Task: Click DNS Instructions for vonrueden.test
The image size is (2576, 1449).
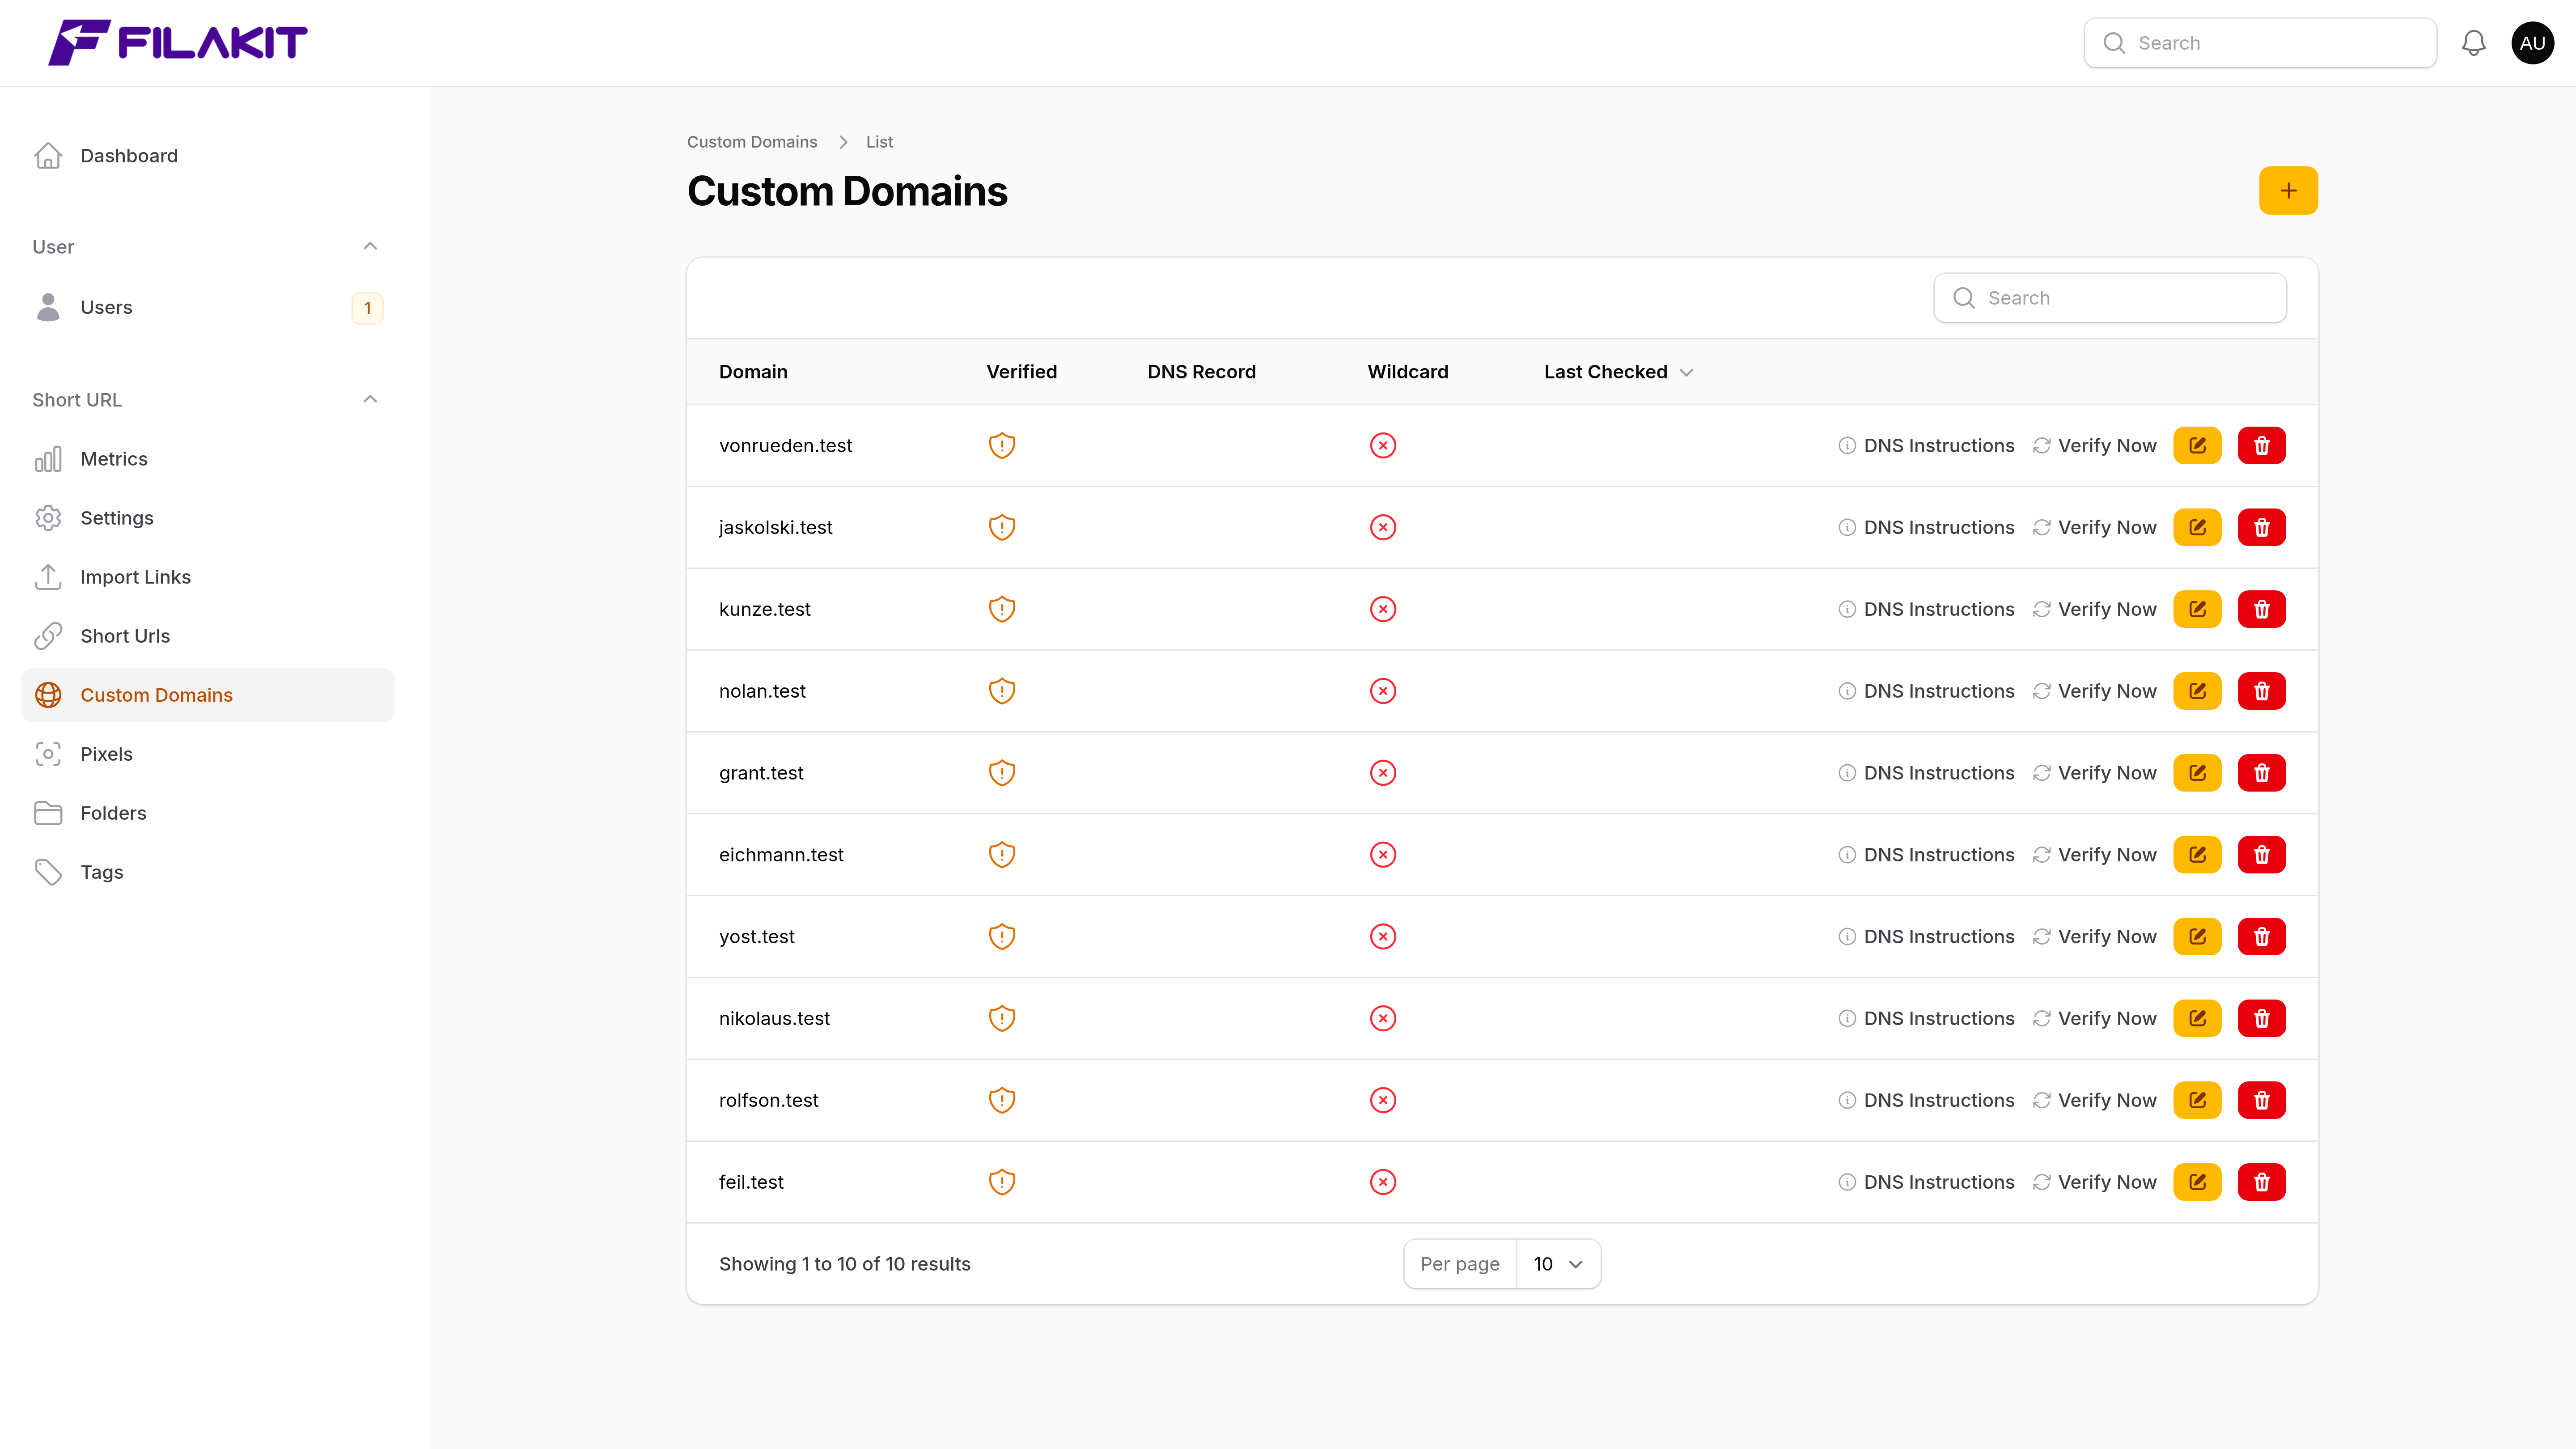Action: [x=1926, y=445]
